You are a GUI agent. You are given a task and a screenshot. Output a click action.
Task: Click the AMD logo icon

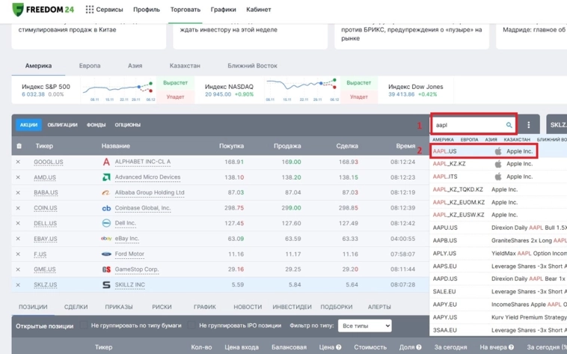[106, 177]
